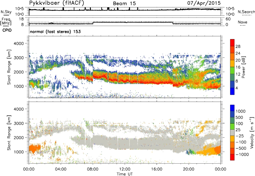
Task: Click the frequency step-down at 18:00 UT
Action: coord(173,23)
